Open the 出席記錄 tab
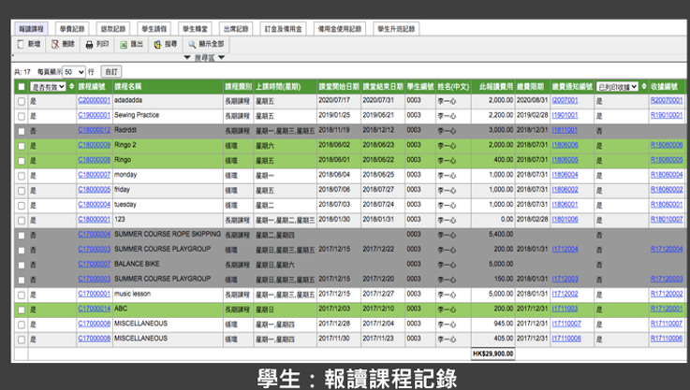Screen dimensions: 690x390 point(236,29)
